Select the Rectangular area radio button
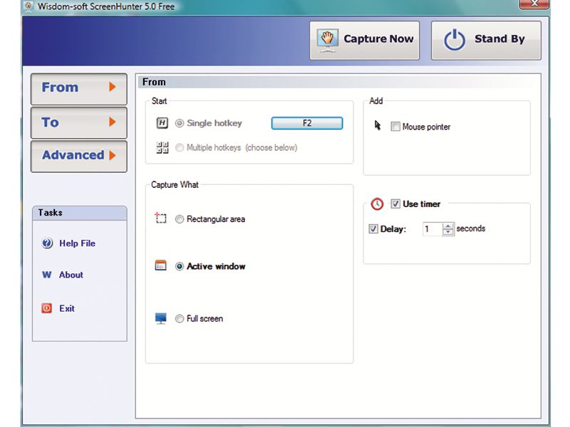This screenshot has height=427, width=570. coord(180,219)
